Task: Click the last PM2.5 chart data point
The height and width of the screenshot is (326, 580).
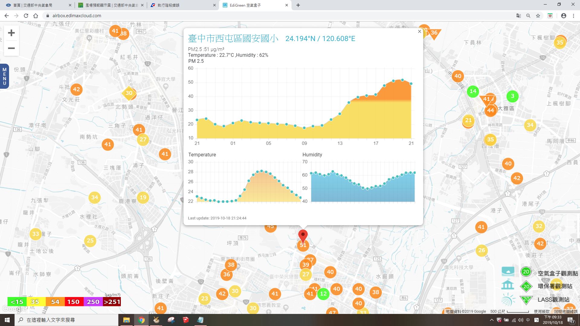Action: (411, 84)
